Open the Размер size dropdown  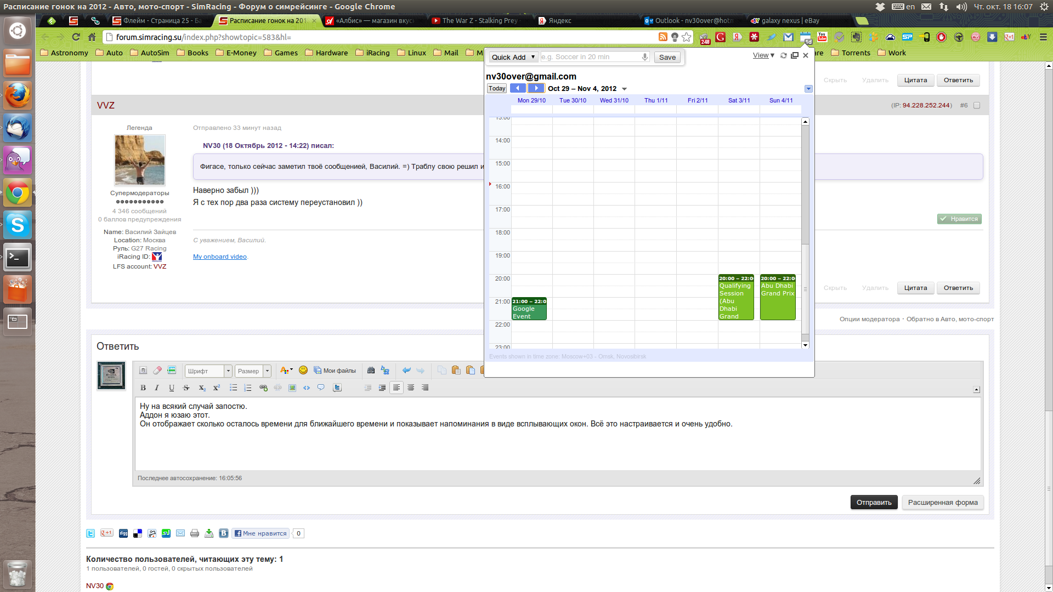coord(253,371)
